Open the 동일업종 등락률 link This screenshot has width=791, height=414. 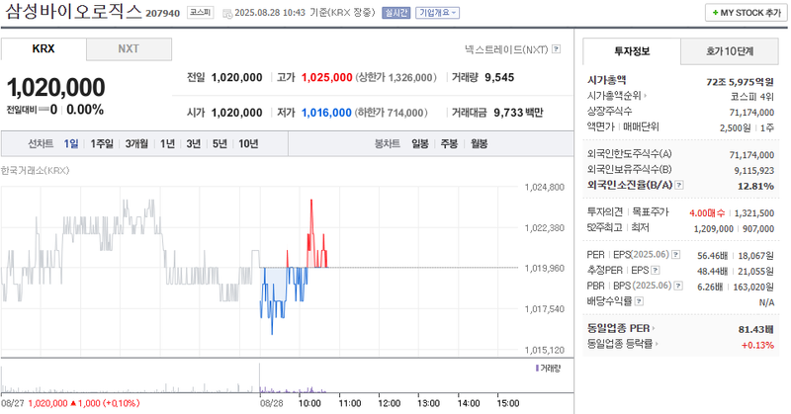622,344
